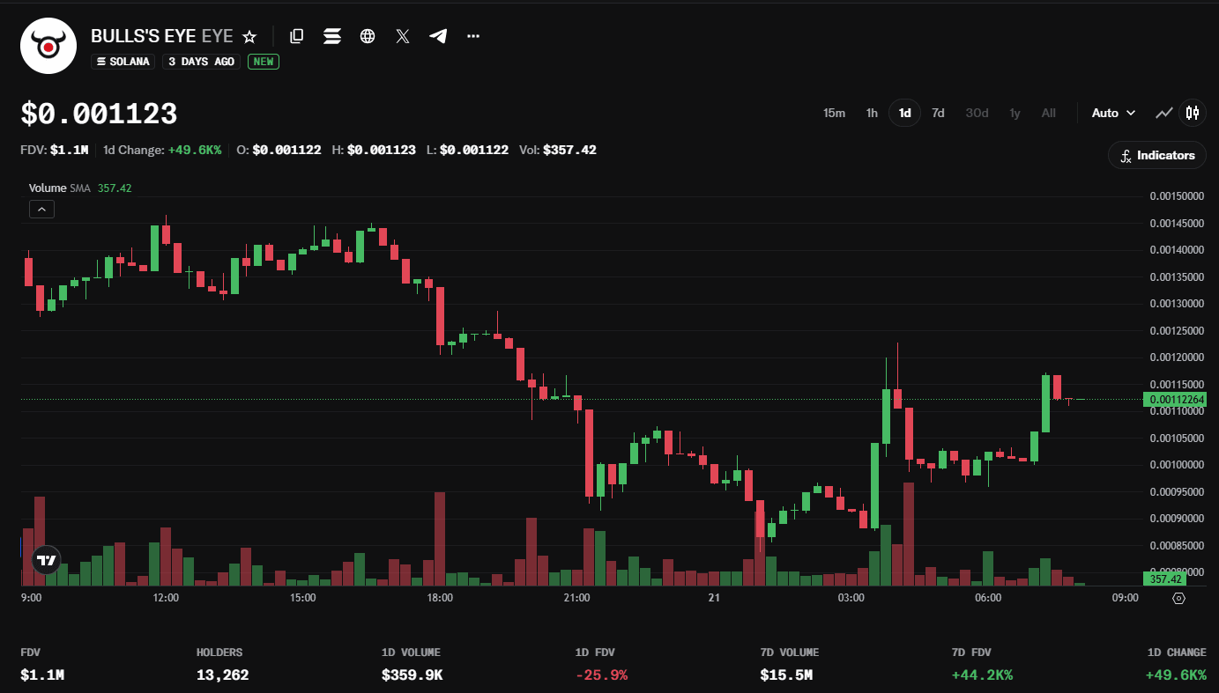Screen dimensions: 1219x693
Task: Select the 15m timeframe
Action: coord(834,113)
